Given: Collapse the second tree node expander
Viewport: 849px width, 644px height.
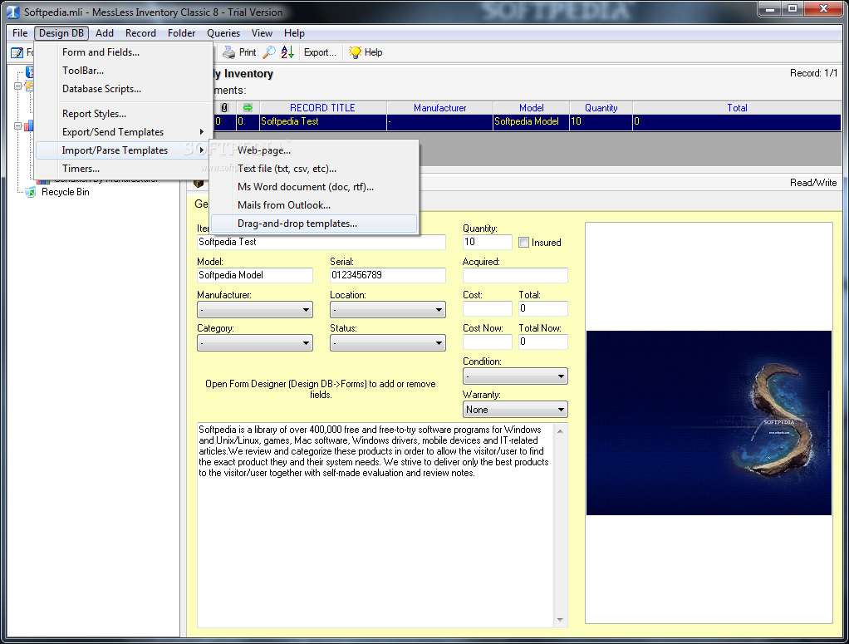Looking at the screenshot, I should 17,125.
